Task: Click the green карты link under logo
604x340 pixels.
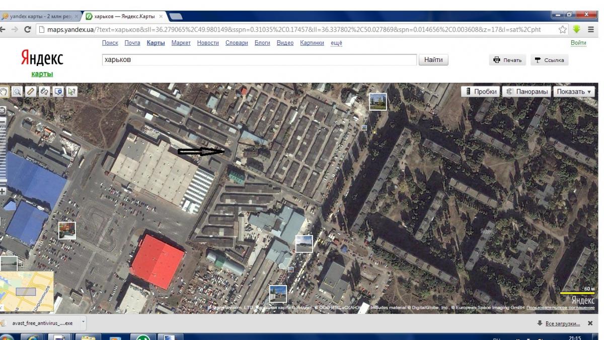Action: click(42, 74)
